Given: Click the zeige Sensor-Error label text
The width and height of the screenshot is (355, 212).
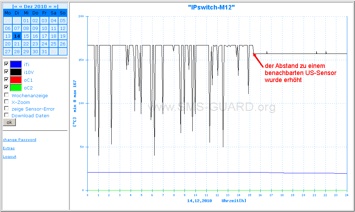Looking at the screenshot, I should (33, 109).
